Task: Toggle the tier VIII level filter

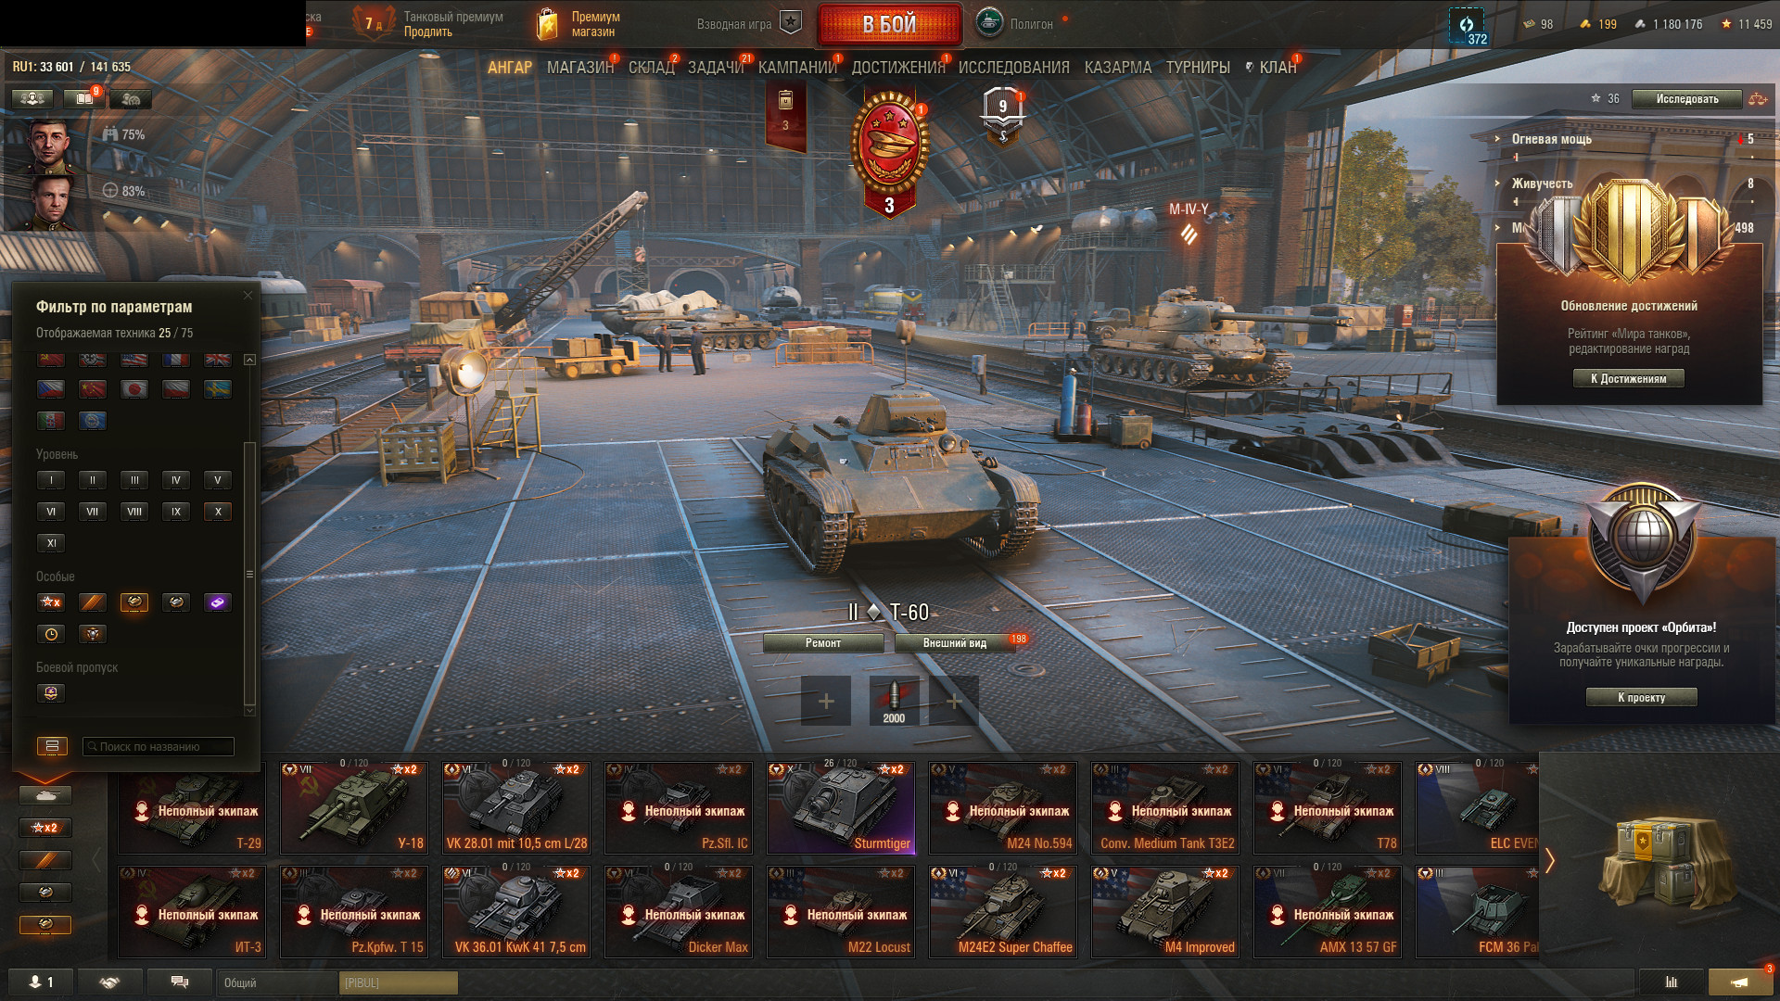Action: click(x=134, y=512)
